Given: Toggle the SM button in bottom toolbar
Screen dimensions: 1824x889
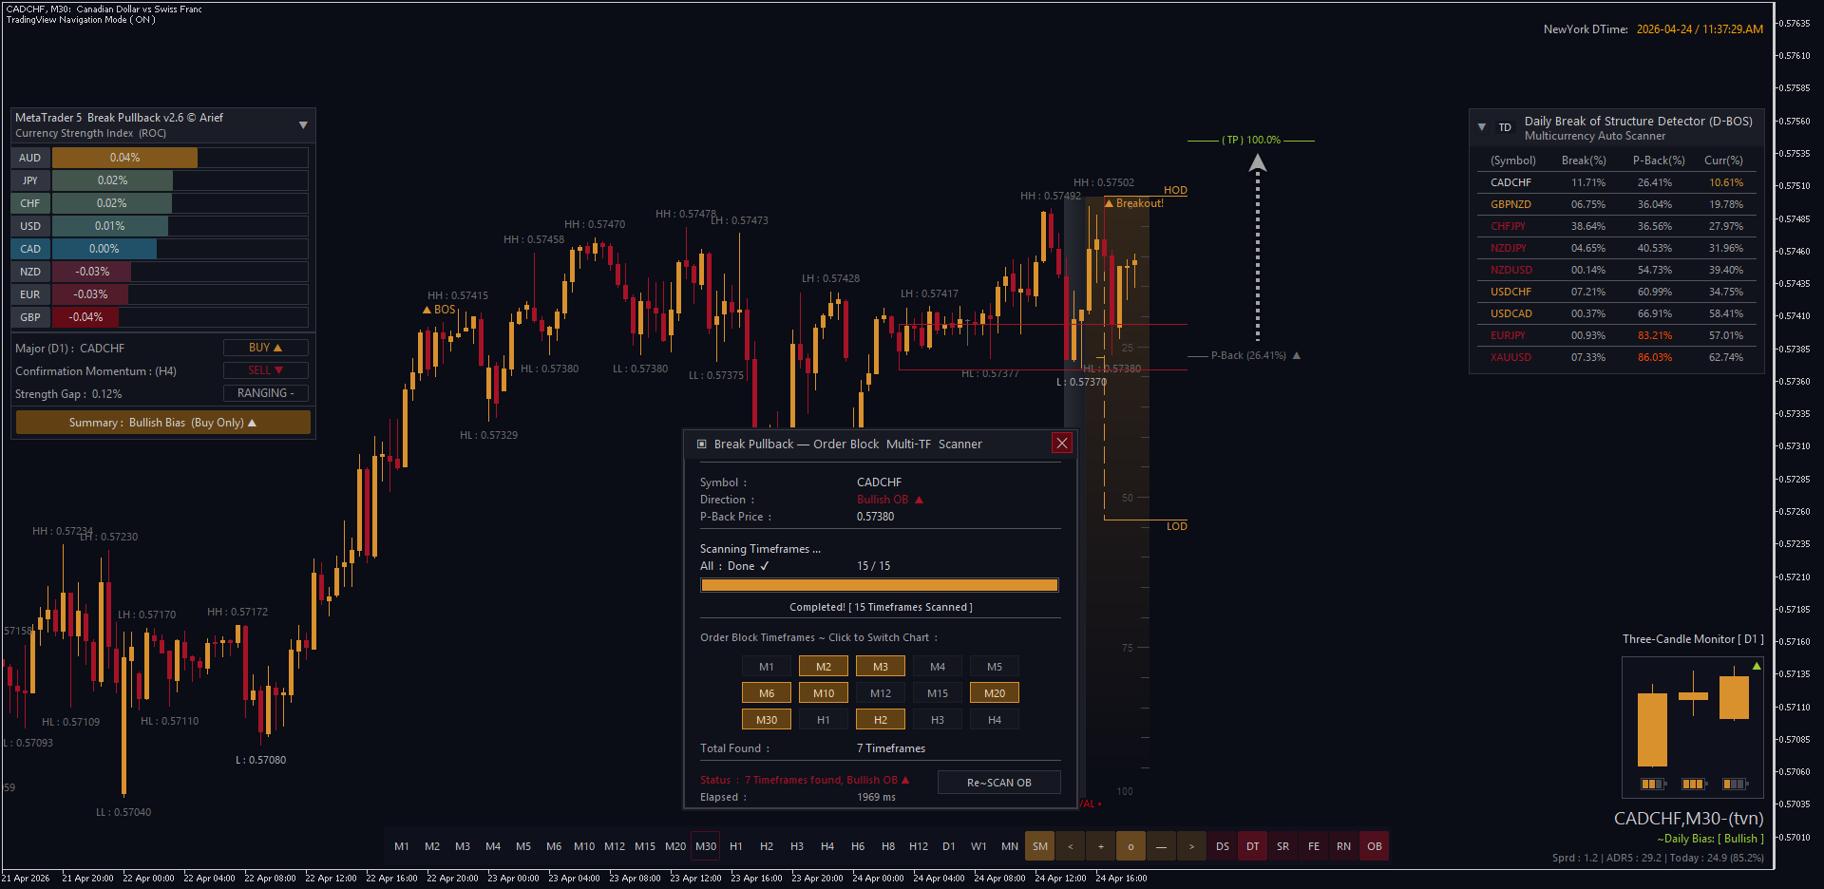Looking at the screenshot, I should pos(1040,846).
